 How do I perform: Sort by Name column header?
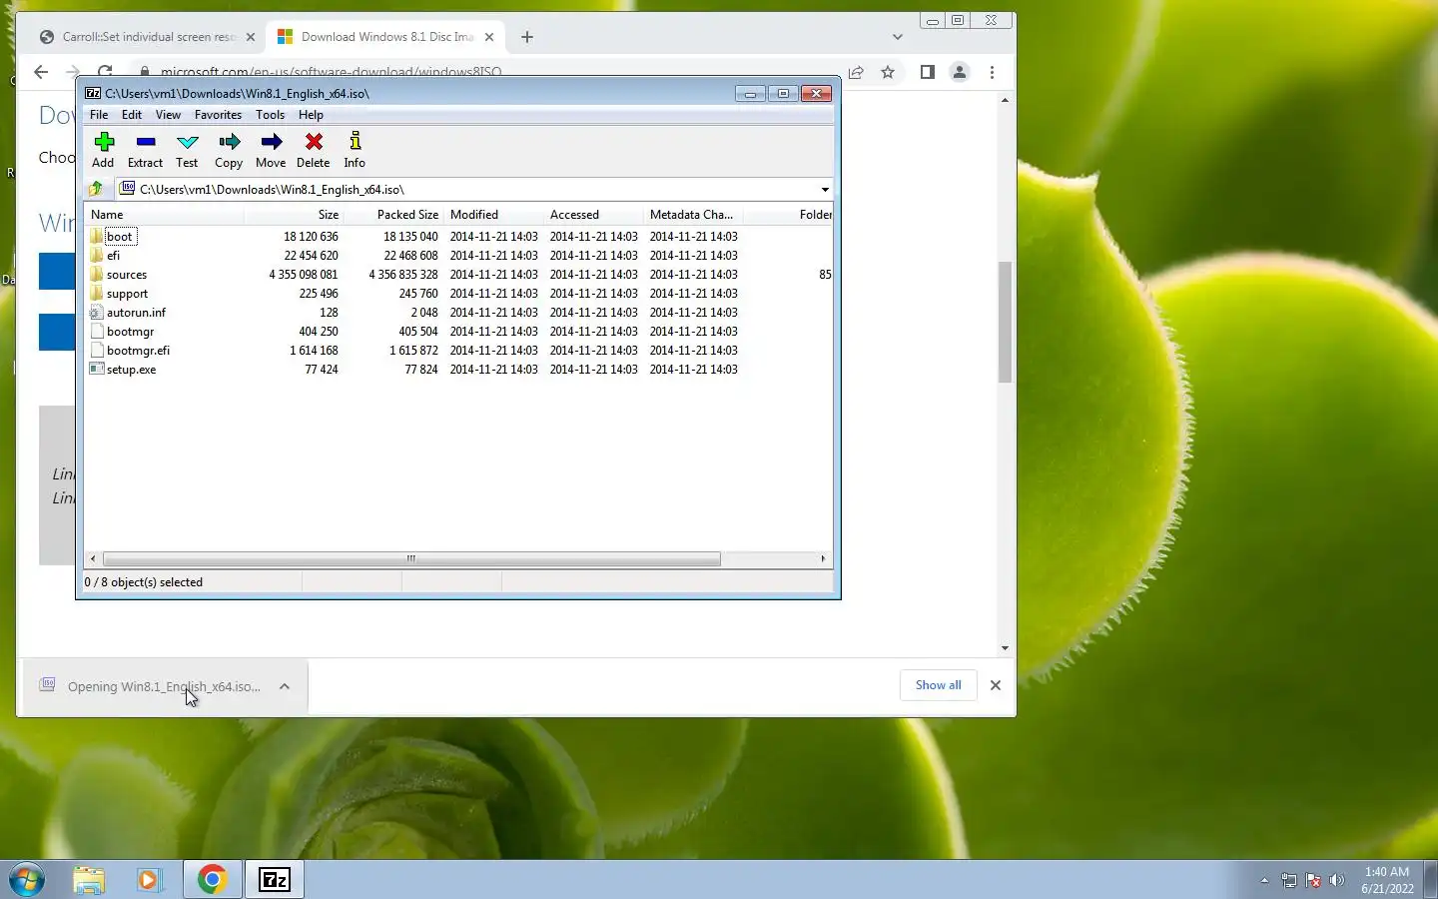[x=165, y=215]
